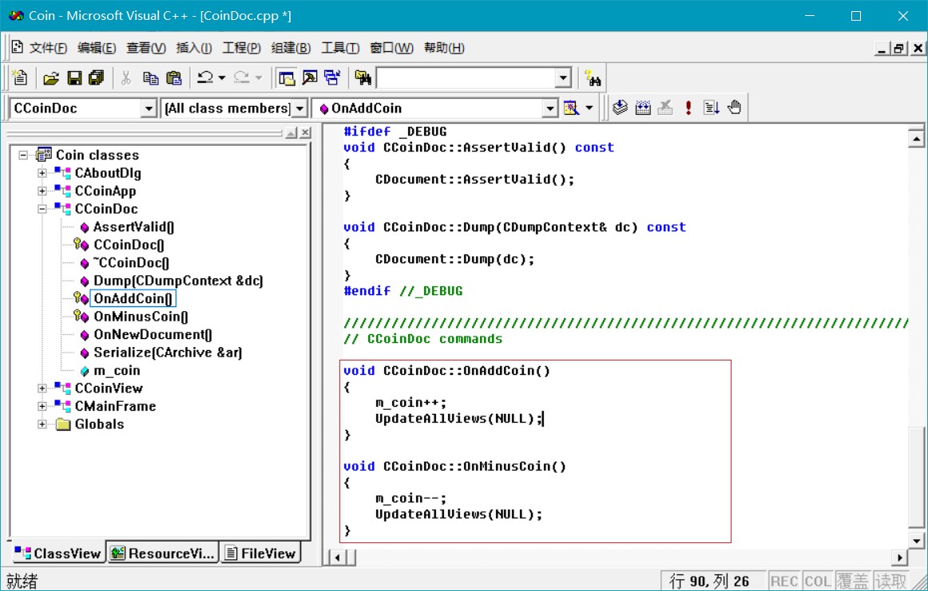928x591 pixels.
Task: Toggle the Workspace window icon
Action: (x=287, y=78)
